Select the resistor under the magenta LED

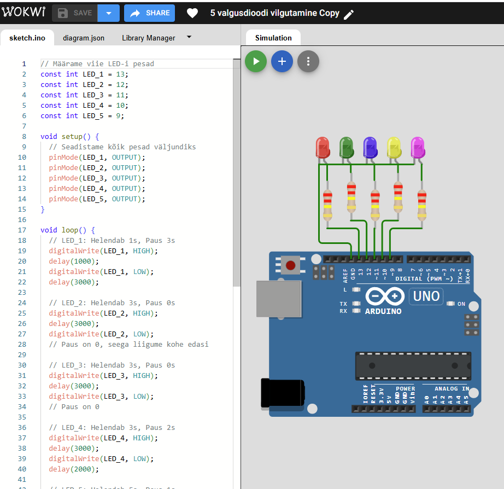click(422, 205)
